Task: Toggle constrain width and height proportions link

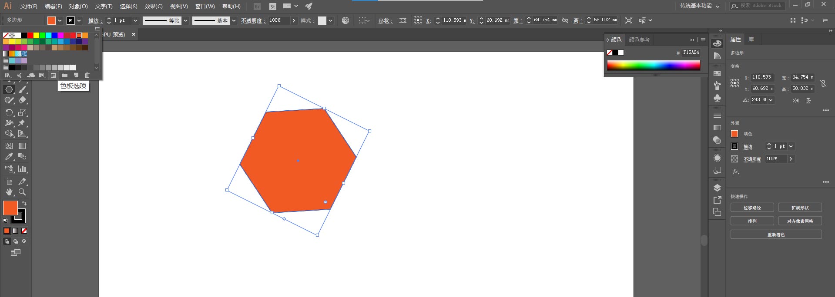Action: click(x=565, y=20)
